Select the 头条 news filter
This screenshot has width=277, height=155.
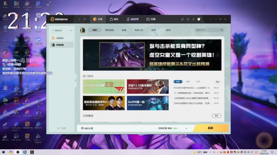coord(178,82)
